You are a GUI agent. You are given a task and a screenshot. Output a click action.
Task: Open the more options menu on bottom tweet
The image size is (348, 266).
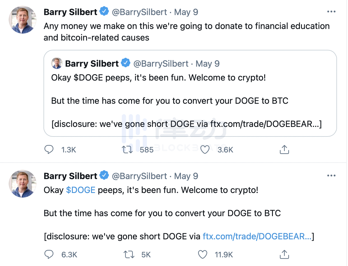(x=331, y=176)
